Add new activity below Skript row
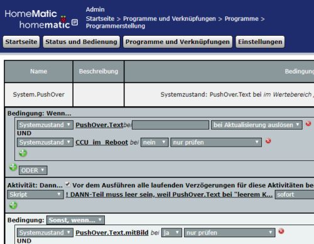314x244 pixels. click(x=13, y=205)
